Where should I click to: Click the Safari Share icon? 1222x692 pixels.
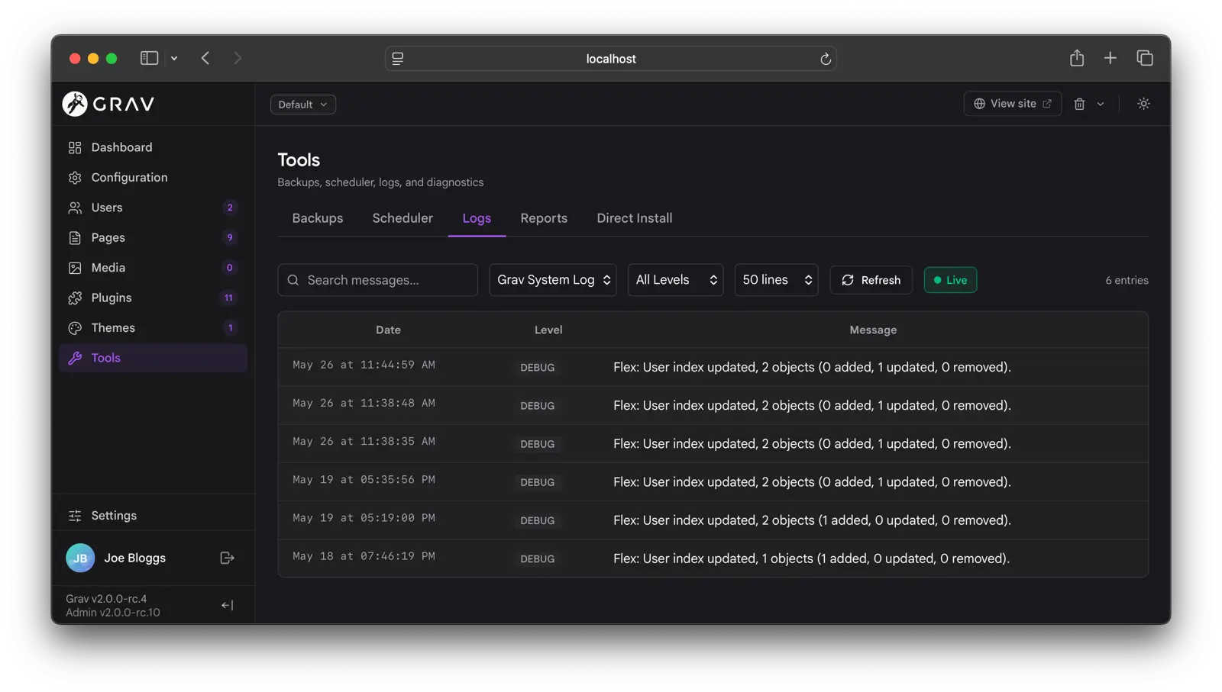(1077, 58)
